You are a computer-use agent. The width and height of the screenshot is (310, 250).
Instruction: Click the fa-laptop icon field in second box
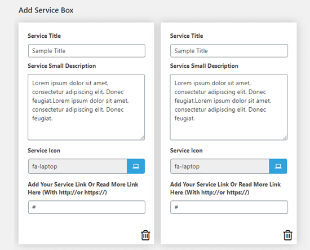click(x=220, y=166)
